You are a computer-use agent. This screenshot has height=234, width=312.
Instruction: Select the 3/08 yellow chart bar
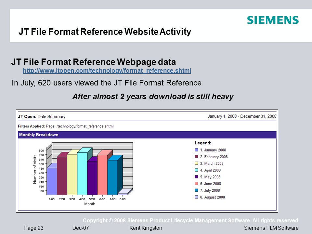coord(72,175)
